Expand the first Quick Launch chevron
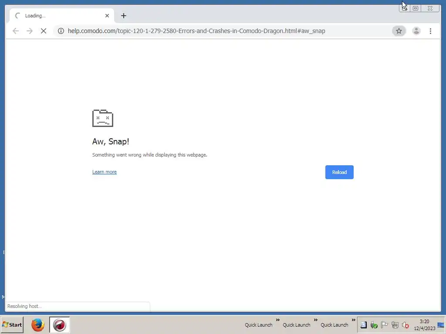Screen dimensions: 446x334 point(277,320)
